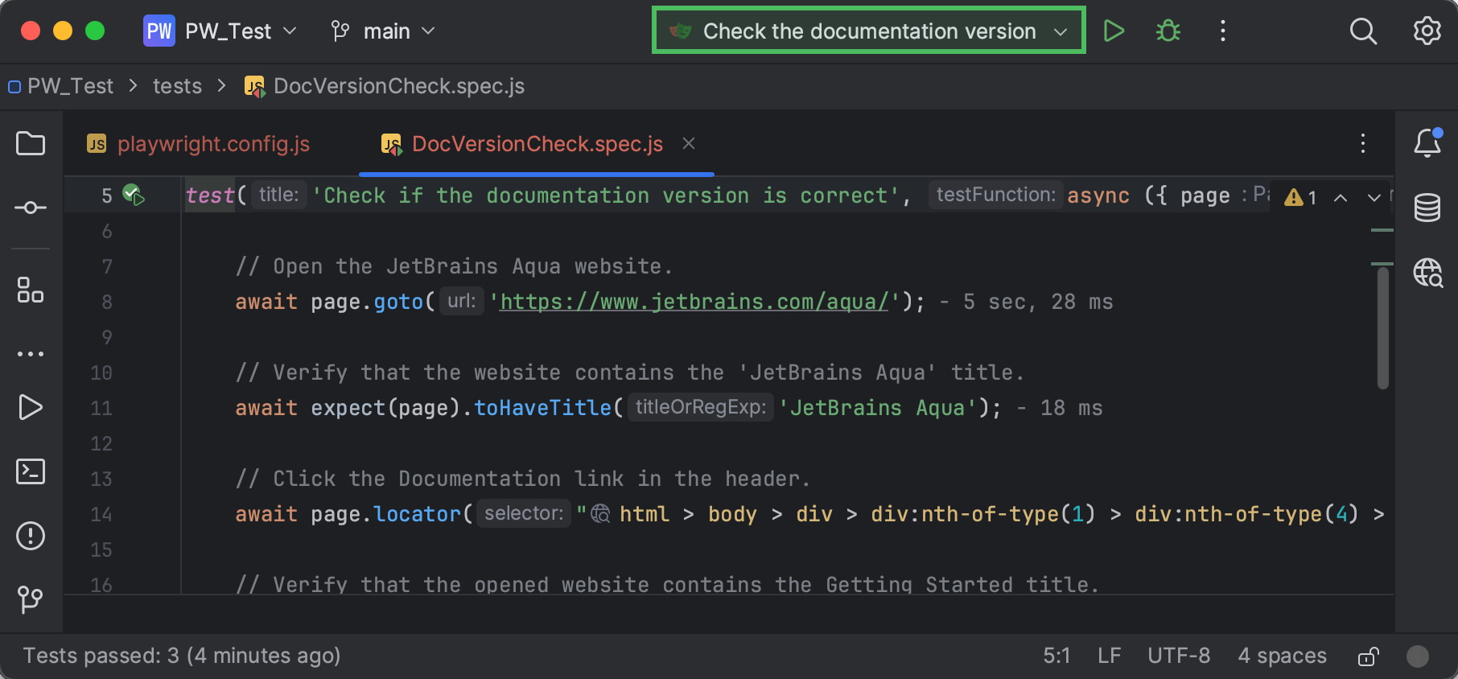
Task: Go to previous highlighted problem arrow
Action: [1341, 197]
